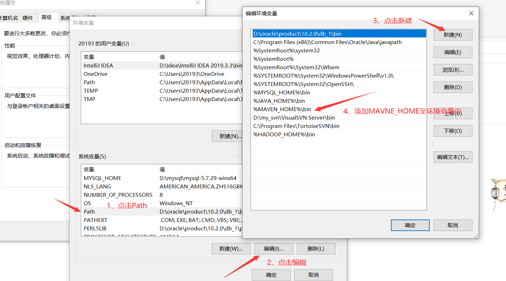Screen dimensions: 506x281
Task: Click the 编辑(I)... button under system variables
Action: 274,249
